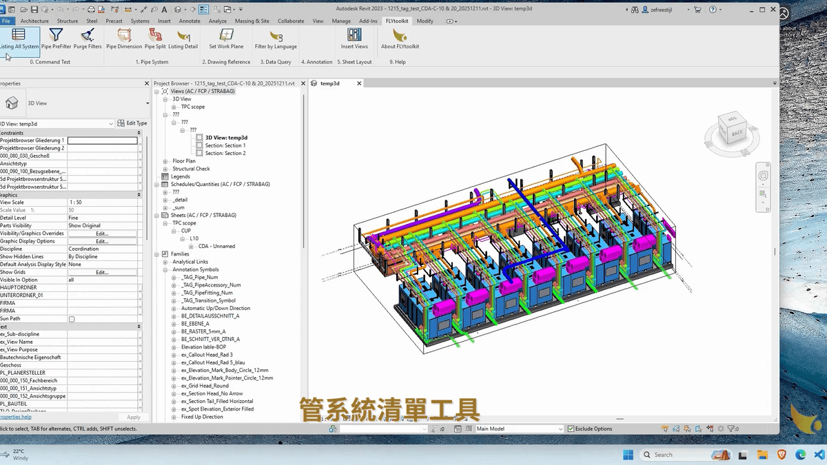Image resolution: width=827 pixels, height=465 pixels.
Task: Click the Detail Level value Fine
Action: pyautogui.click(x=102, y=218)
